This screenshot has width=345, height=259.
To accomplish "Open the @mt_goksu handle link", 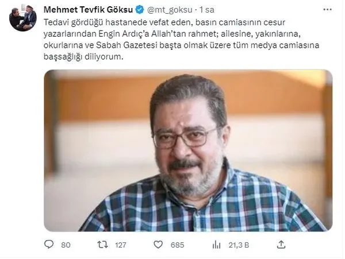I will click(170, 10).
